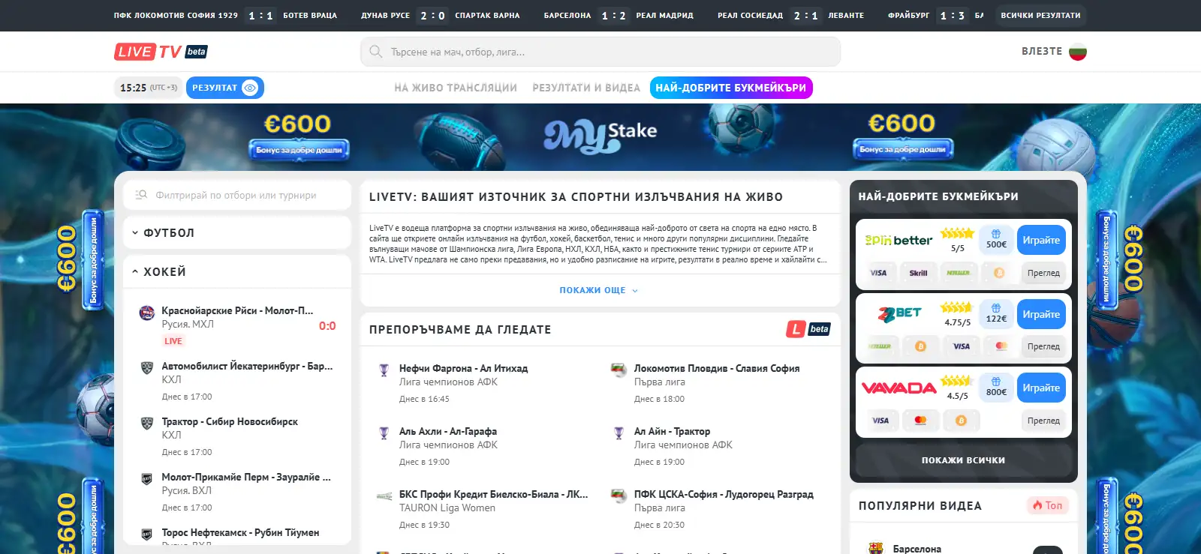Viewport: 1201px width, 554px height.
Task: Open the НА ЖИВО ТРАНСЛЯЦИИ tab
Action: pyautogui.click(x=456, y=88)
